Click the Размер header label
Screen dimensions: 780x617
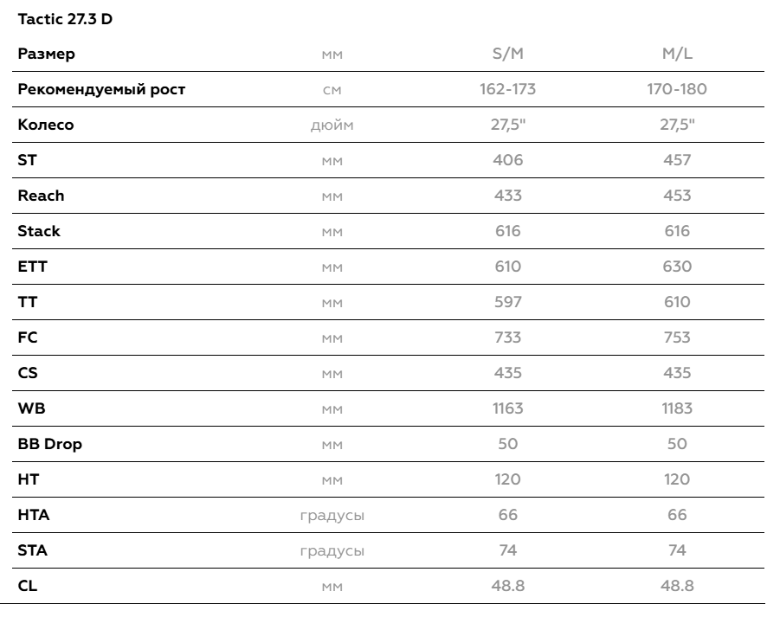pos(46,54)
